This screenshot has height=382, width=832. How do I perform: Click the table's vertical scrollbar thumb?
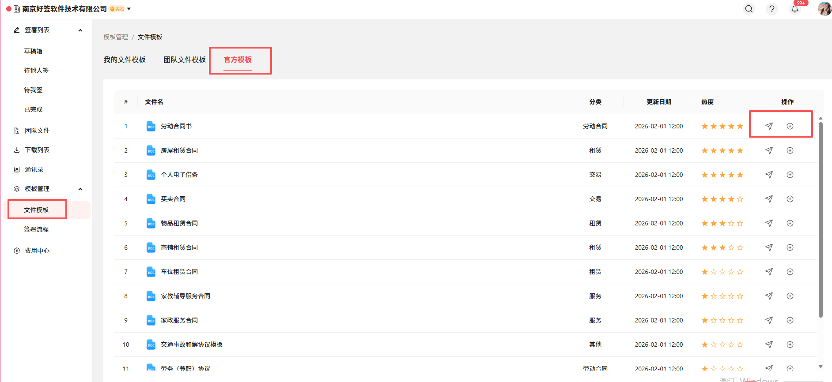[821, 220]
